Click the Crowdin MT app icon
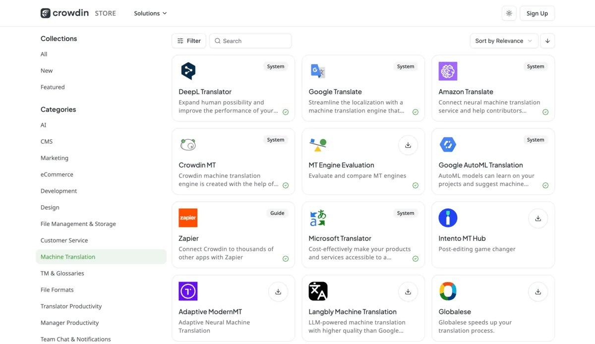 (x=188, y=145)
